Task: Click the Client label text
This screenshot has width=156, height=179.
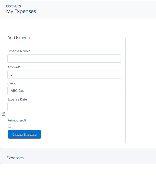Action: pos(11,83)
